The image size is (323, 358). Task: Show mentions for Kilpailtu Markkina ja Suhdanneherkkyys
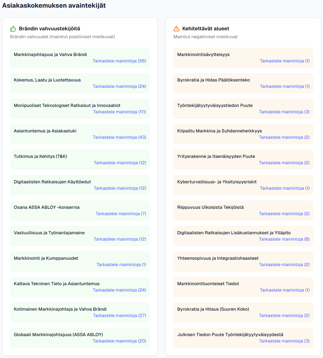pyautogui.click(x=284, y=137)
